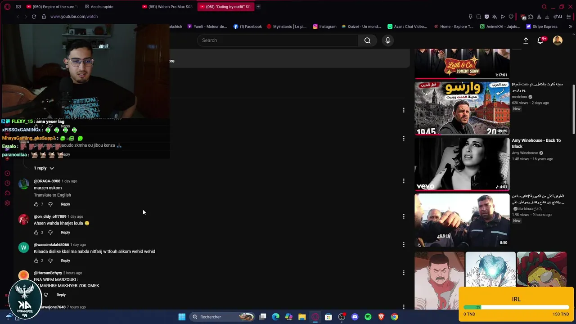Open the Opera GX main menu logo
Image resolution: width=576 pixels, height=324 pixels.
[7, 7]
